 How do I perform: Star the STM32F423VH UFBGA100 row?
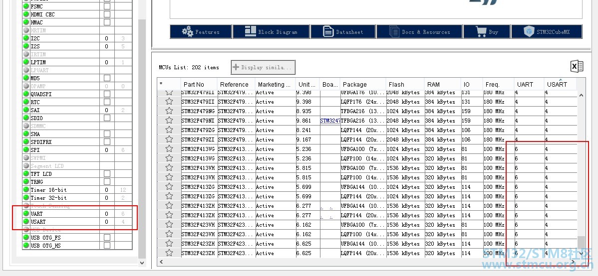[x=169, y=225]
